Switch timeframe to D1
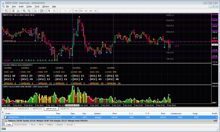The height and width of the screenshot is (132, 220). pyautogui.click(x=95, y=11)
